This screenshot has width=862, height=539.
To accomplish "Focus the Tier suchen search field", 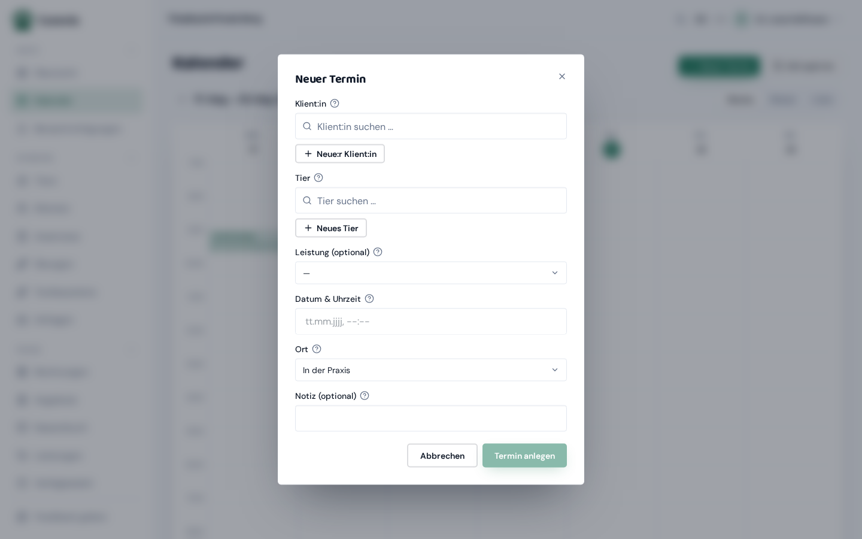I will click(431, 201).
